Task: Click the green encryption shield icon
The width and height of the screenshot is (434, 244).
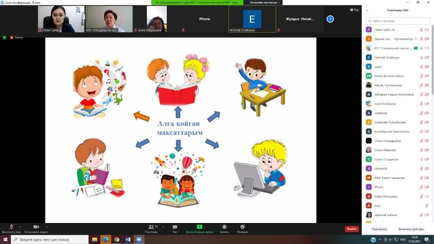Action: pyautogui.click(x=4, y=38)
